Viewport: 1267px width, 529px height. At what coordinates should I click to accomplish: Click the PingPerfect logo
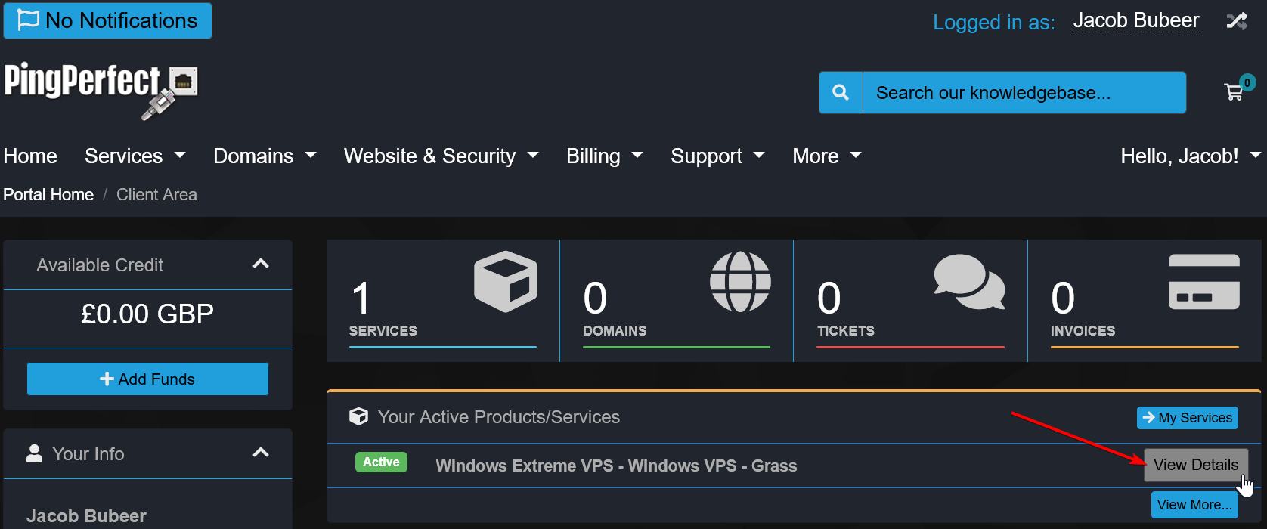click(101, 90)
